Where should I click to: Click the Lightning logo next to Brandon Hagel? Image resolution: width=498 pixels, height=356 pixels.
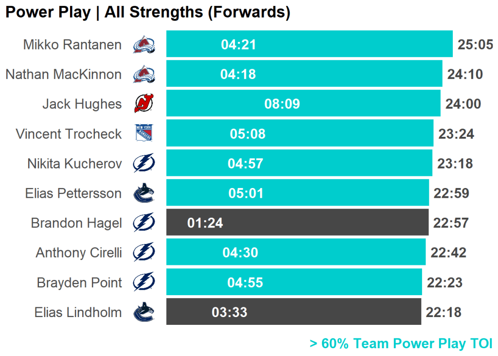click(144, 223)
